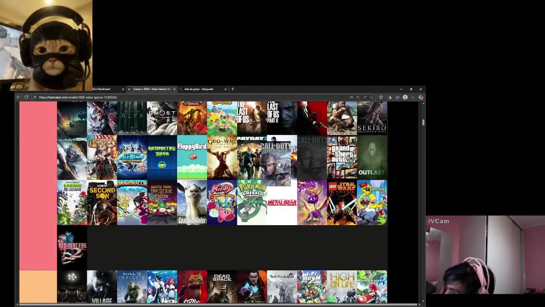Image resolution: width=545 pixels, height=307 pixels.
Task: Select the LEGO Star Wars cover
Action: point(342,203)
